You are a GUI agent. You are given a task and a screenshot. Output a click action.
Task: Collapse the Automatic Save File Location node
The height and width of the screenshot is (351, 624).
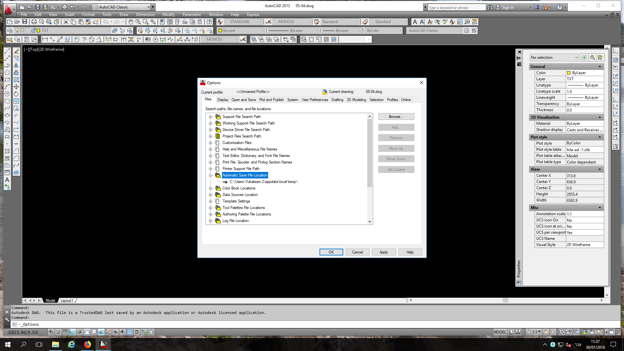tap(210, 175)
